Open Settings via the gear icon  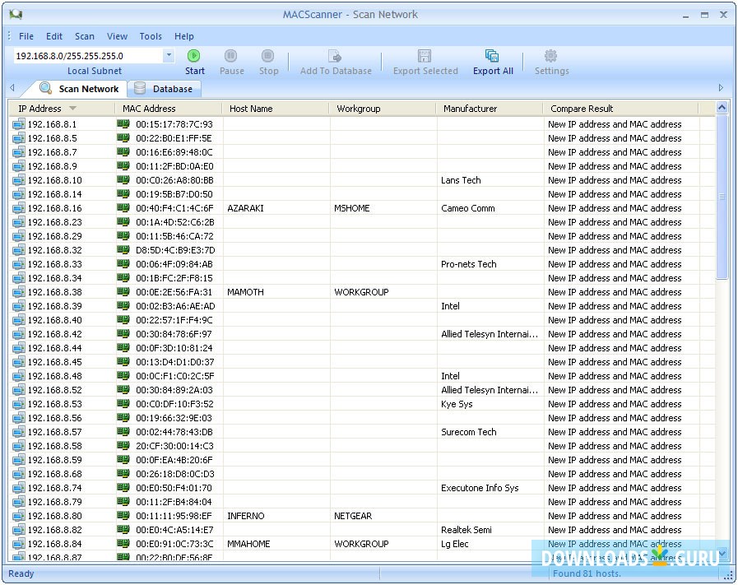point(551,56)
